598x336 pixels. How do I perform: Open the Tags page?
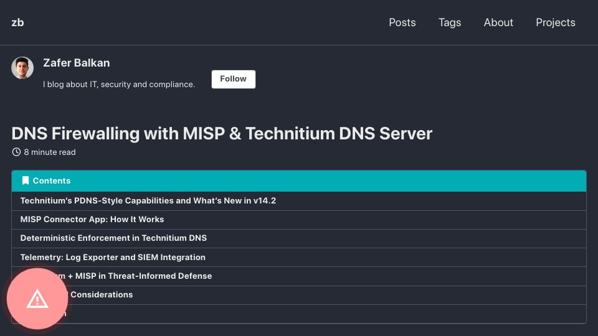[x=450, y=22]
